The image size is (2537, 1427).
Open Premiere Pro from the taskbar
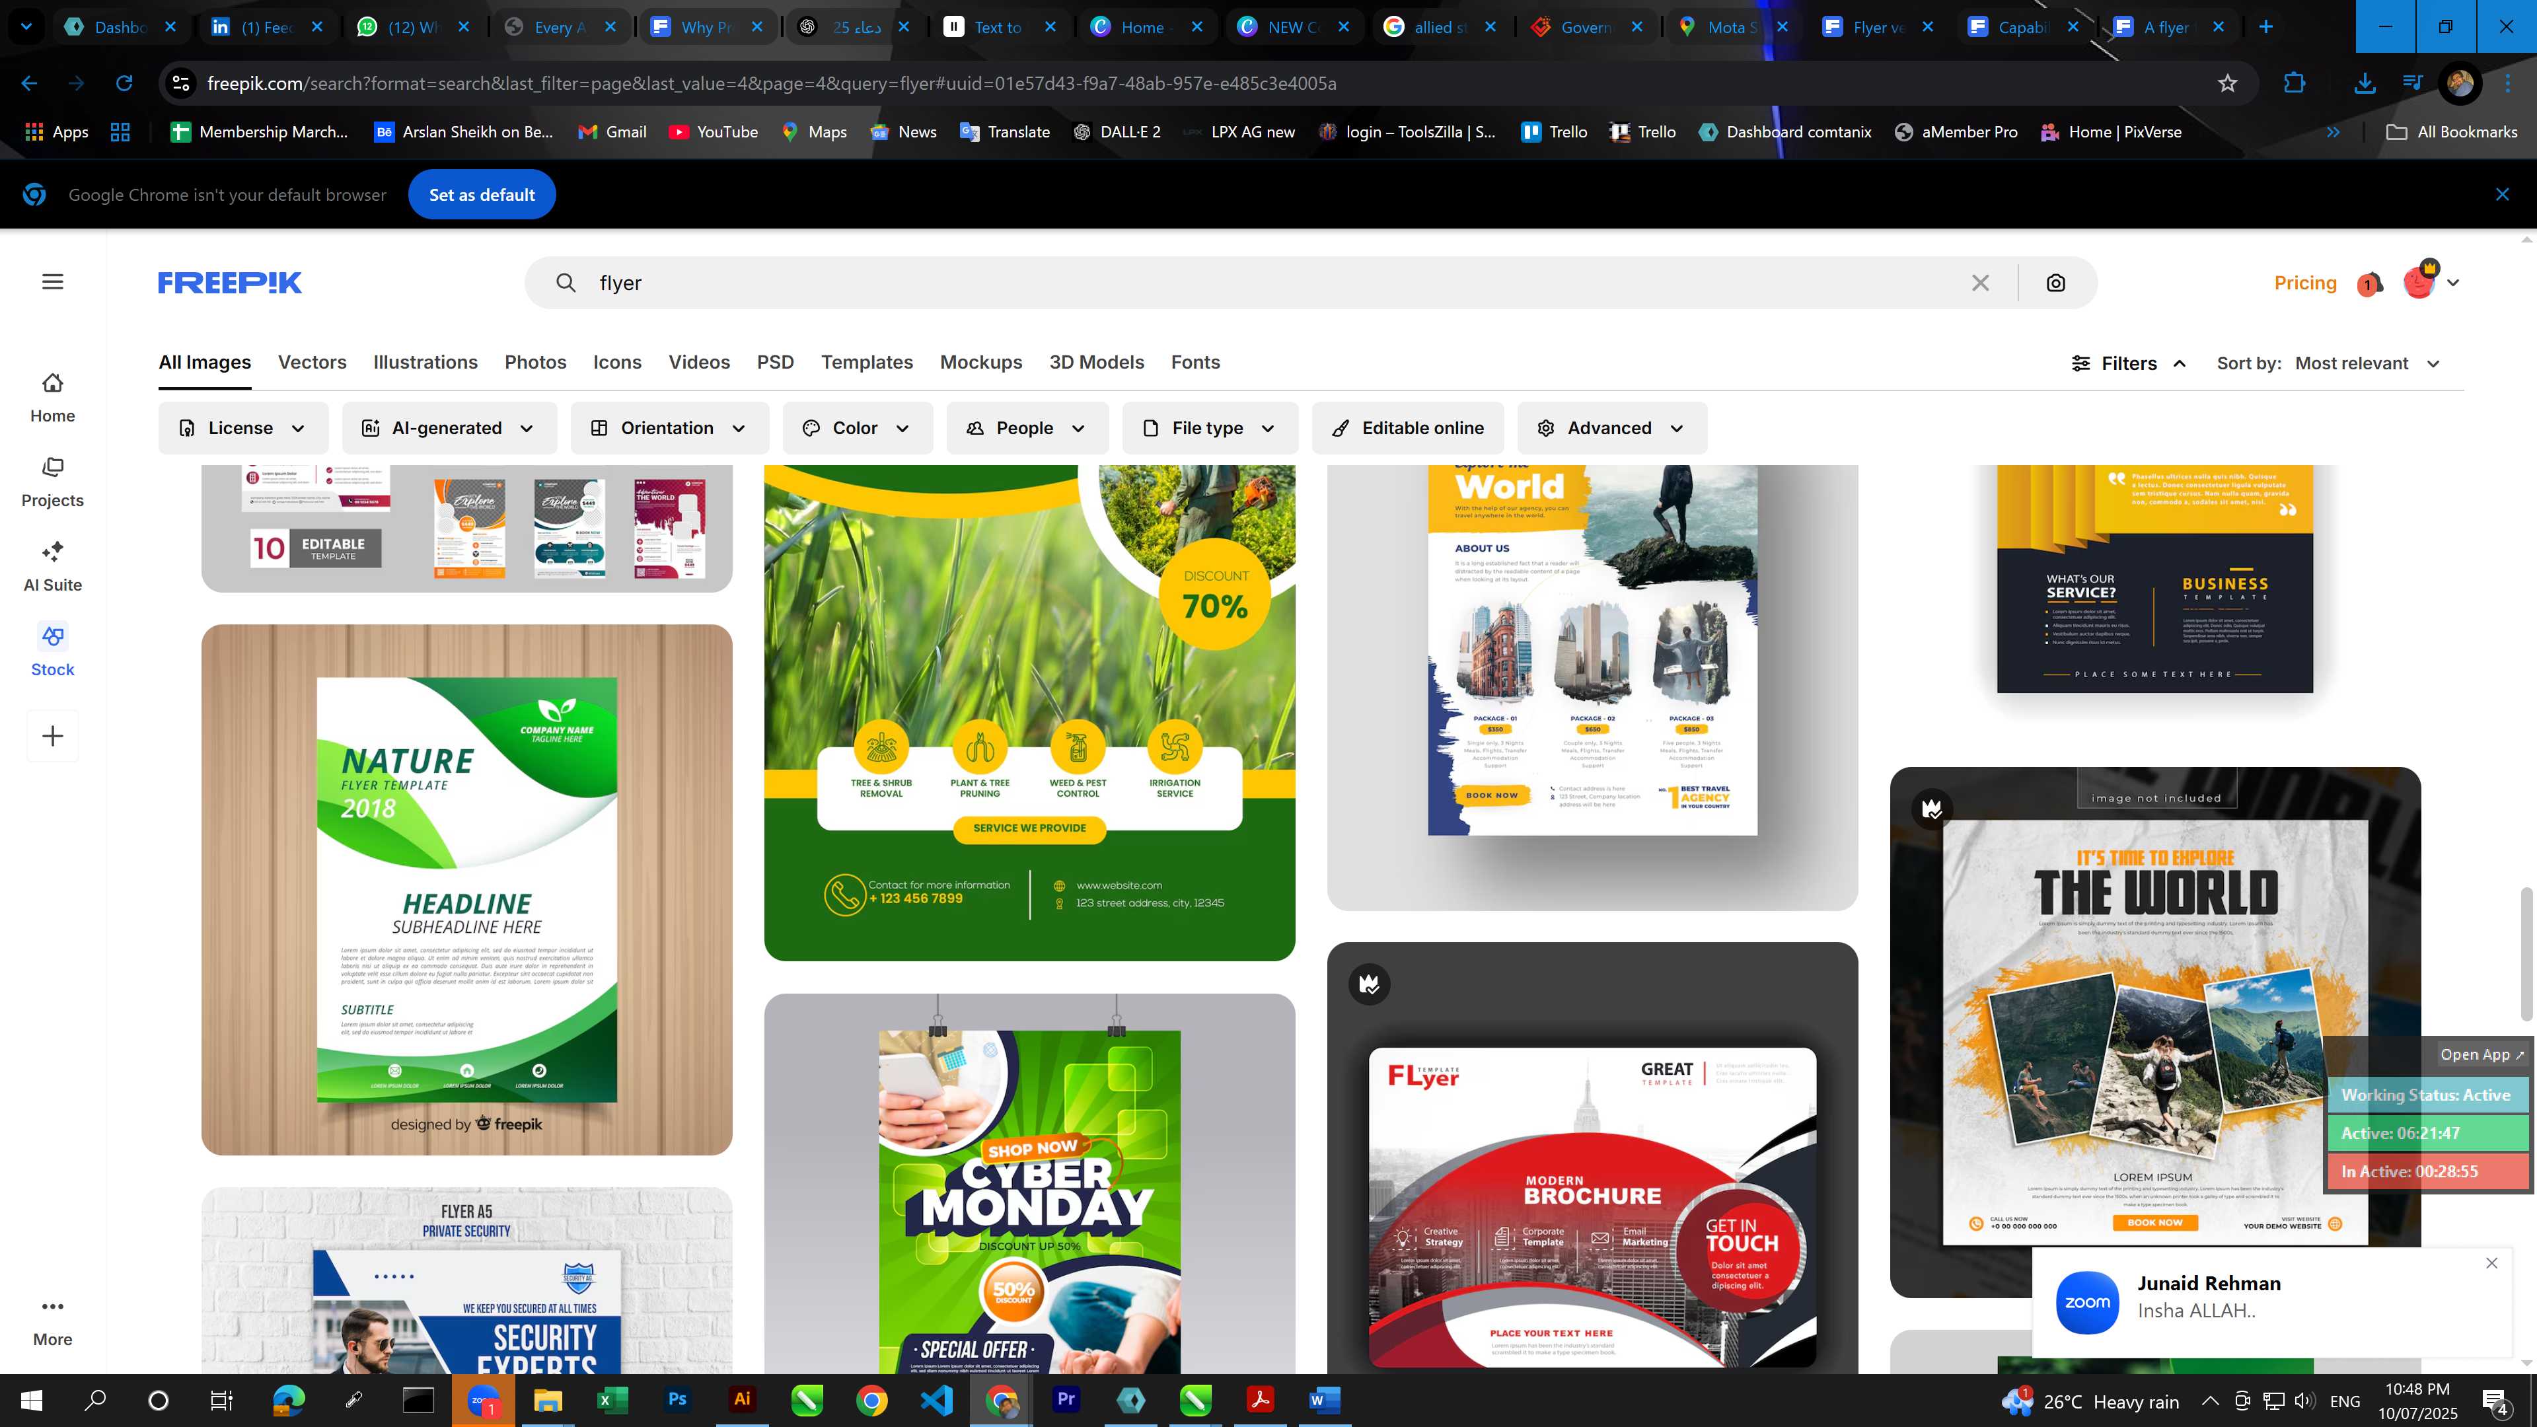[1066, 1399]
